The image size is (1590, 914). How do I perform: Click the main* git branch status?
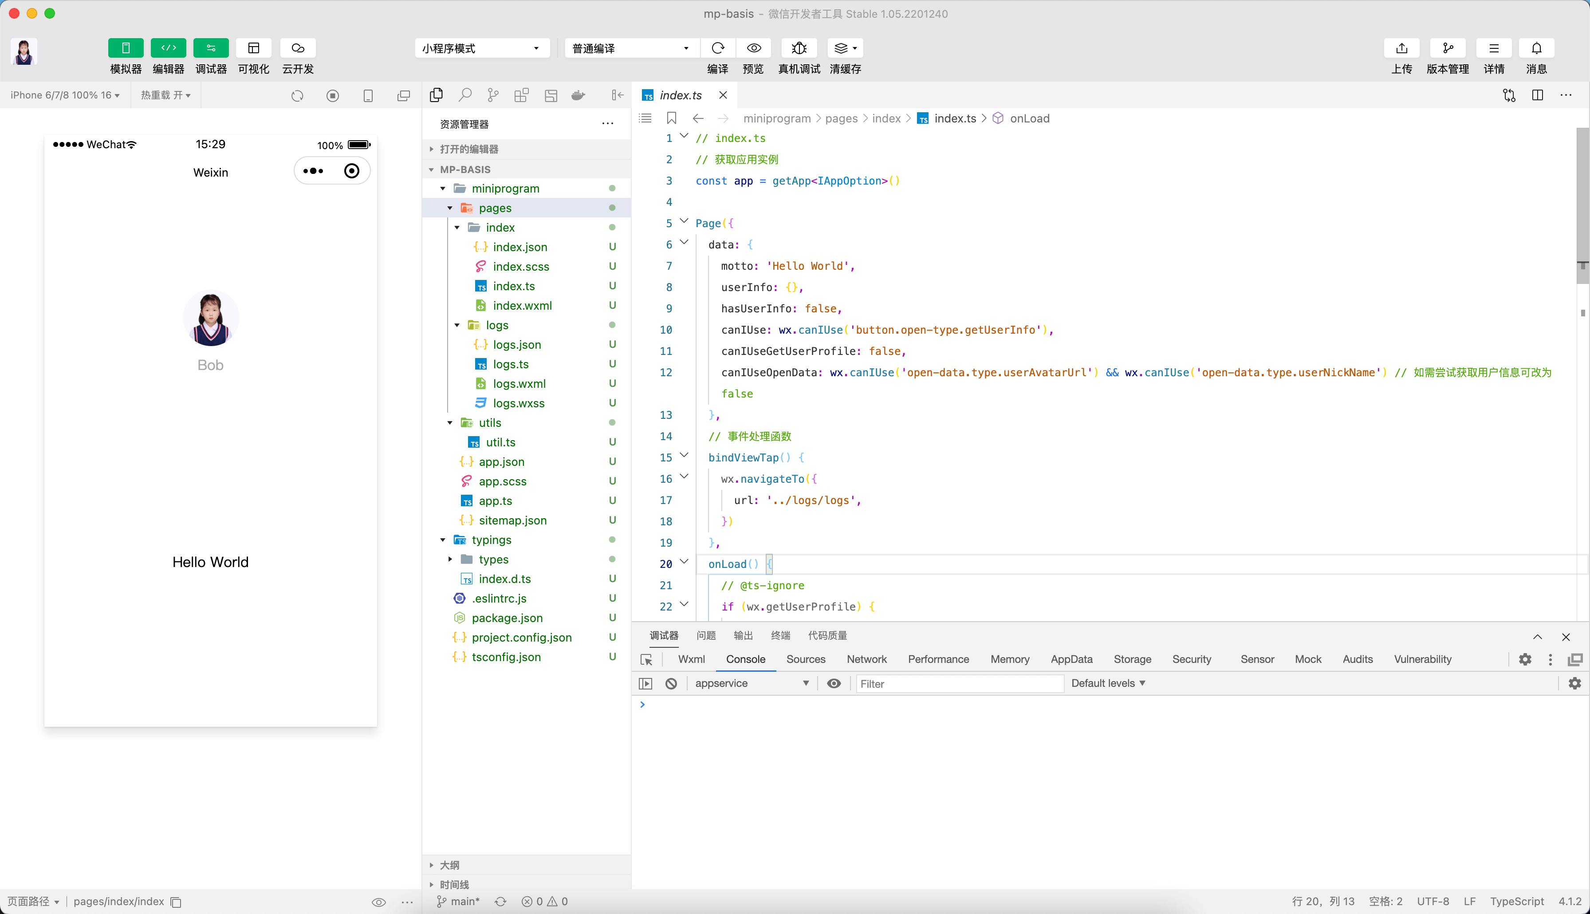459,902
